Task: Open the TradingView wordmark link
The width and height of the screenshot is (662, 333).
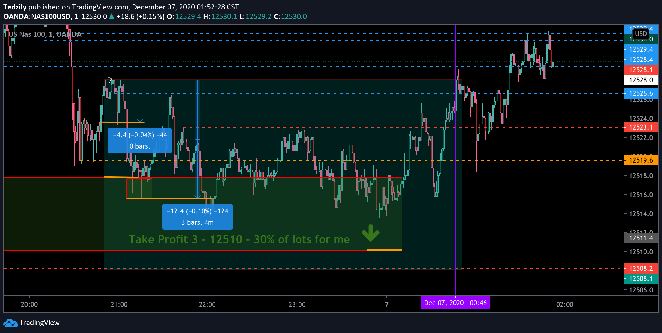Action: 39,323
